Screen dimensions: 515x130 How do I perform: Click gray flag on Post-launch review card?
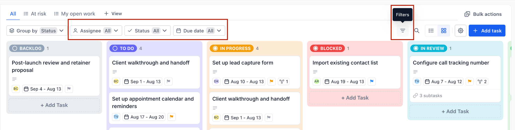(69, 89)
